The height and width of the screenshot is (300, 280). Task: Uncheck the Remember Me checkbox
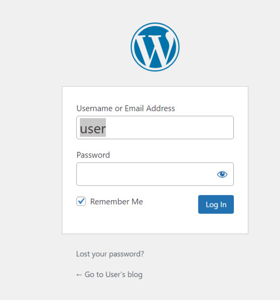pos(81,201)
